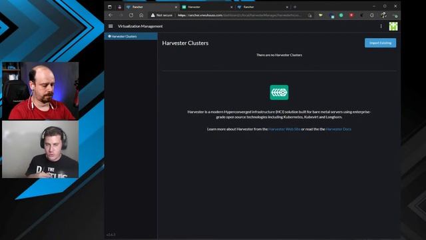426x240 pixels.
Task: Click the red extension icon in toolbar
Action: coord(351,15)
